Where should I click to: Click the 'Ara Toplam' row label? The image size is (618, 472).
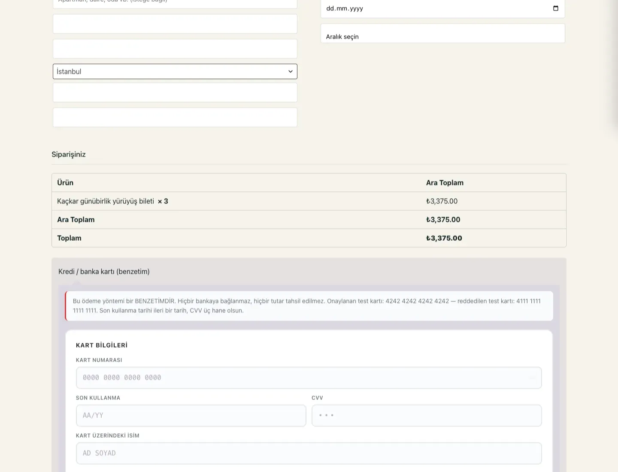pyautogui.click(x=76, y=220)
